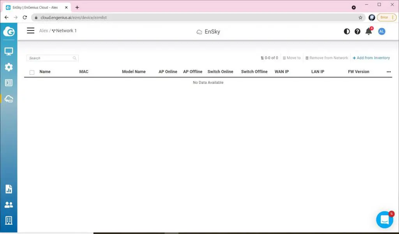Screen dimensions: 399x234
Task: Open the notifications bell
Action: 369,31
